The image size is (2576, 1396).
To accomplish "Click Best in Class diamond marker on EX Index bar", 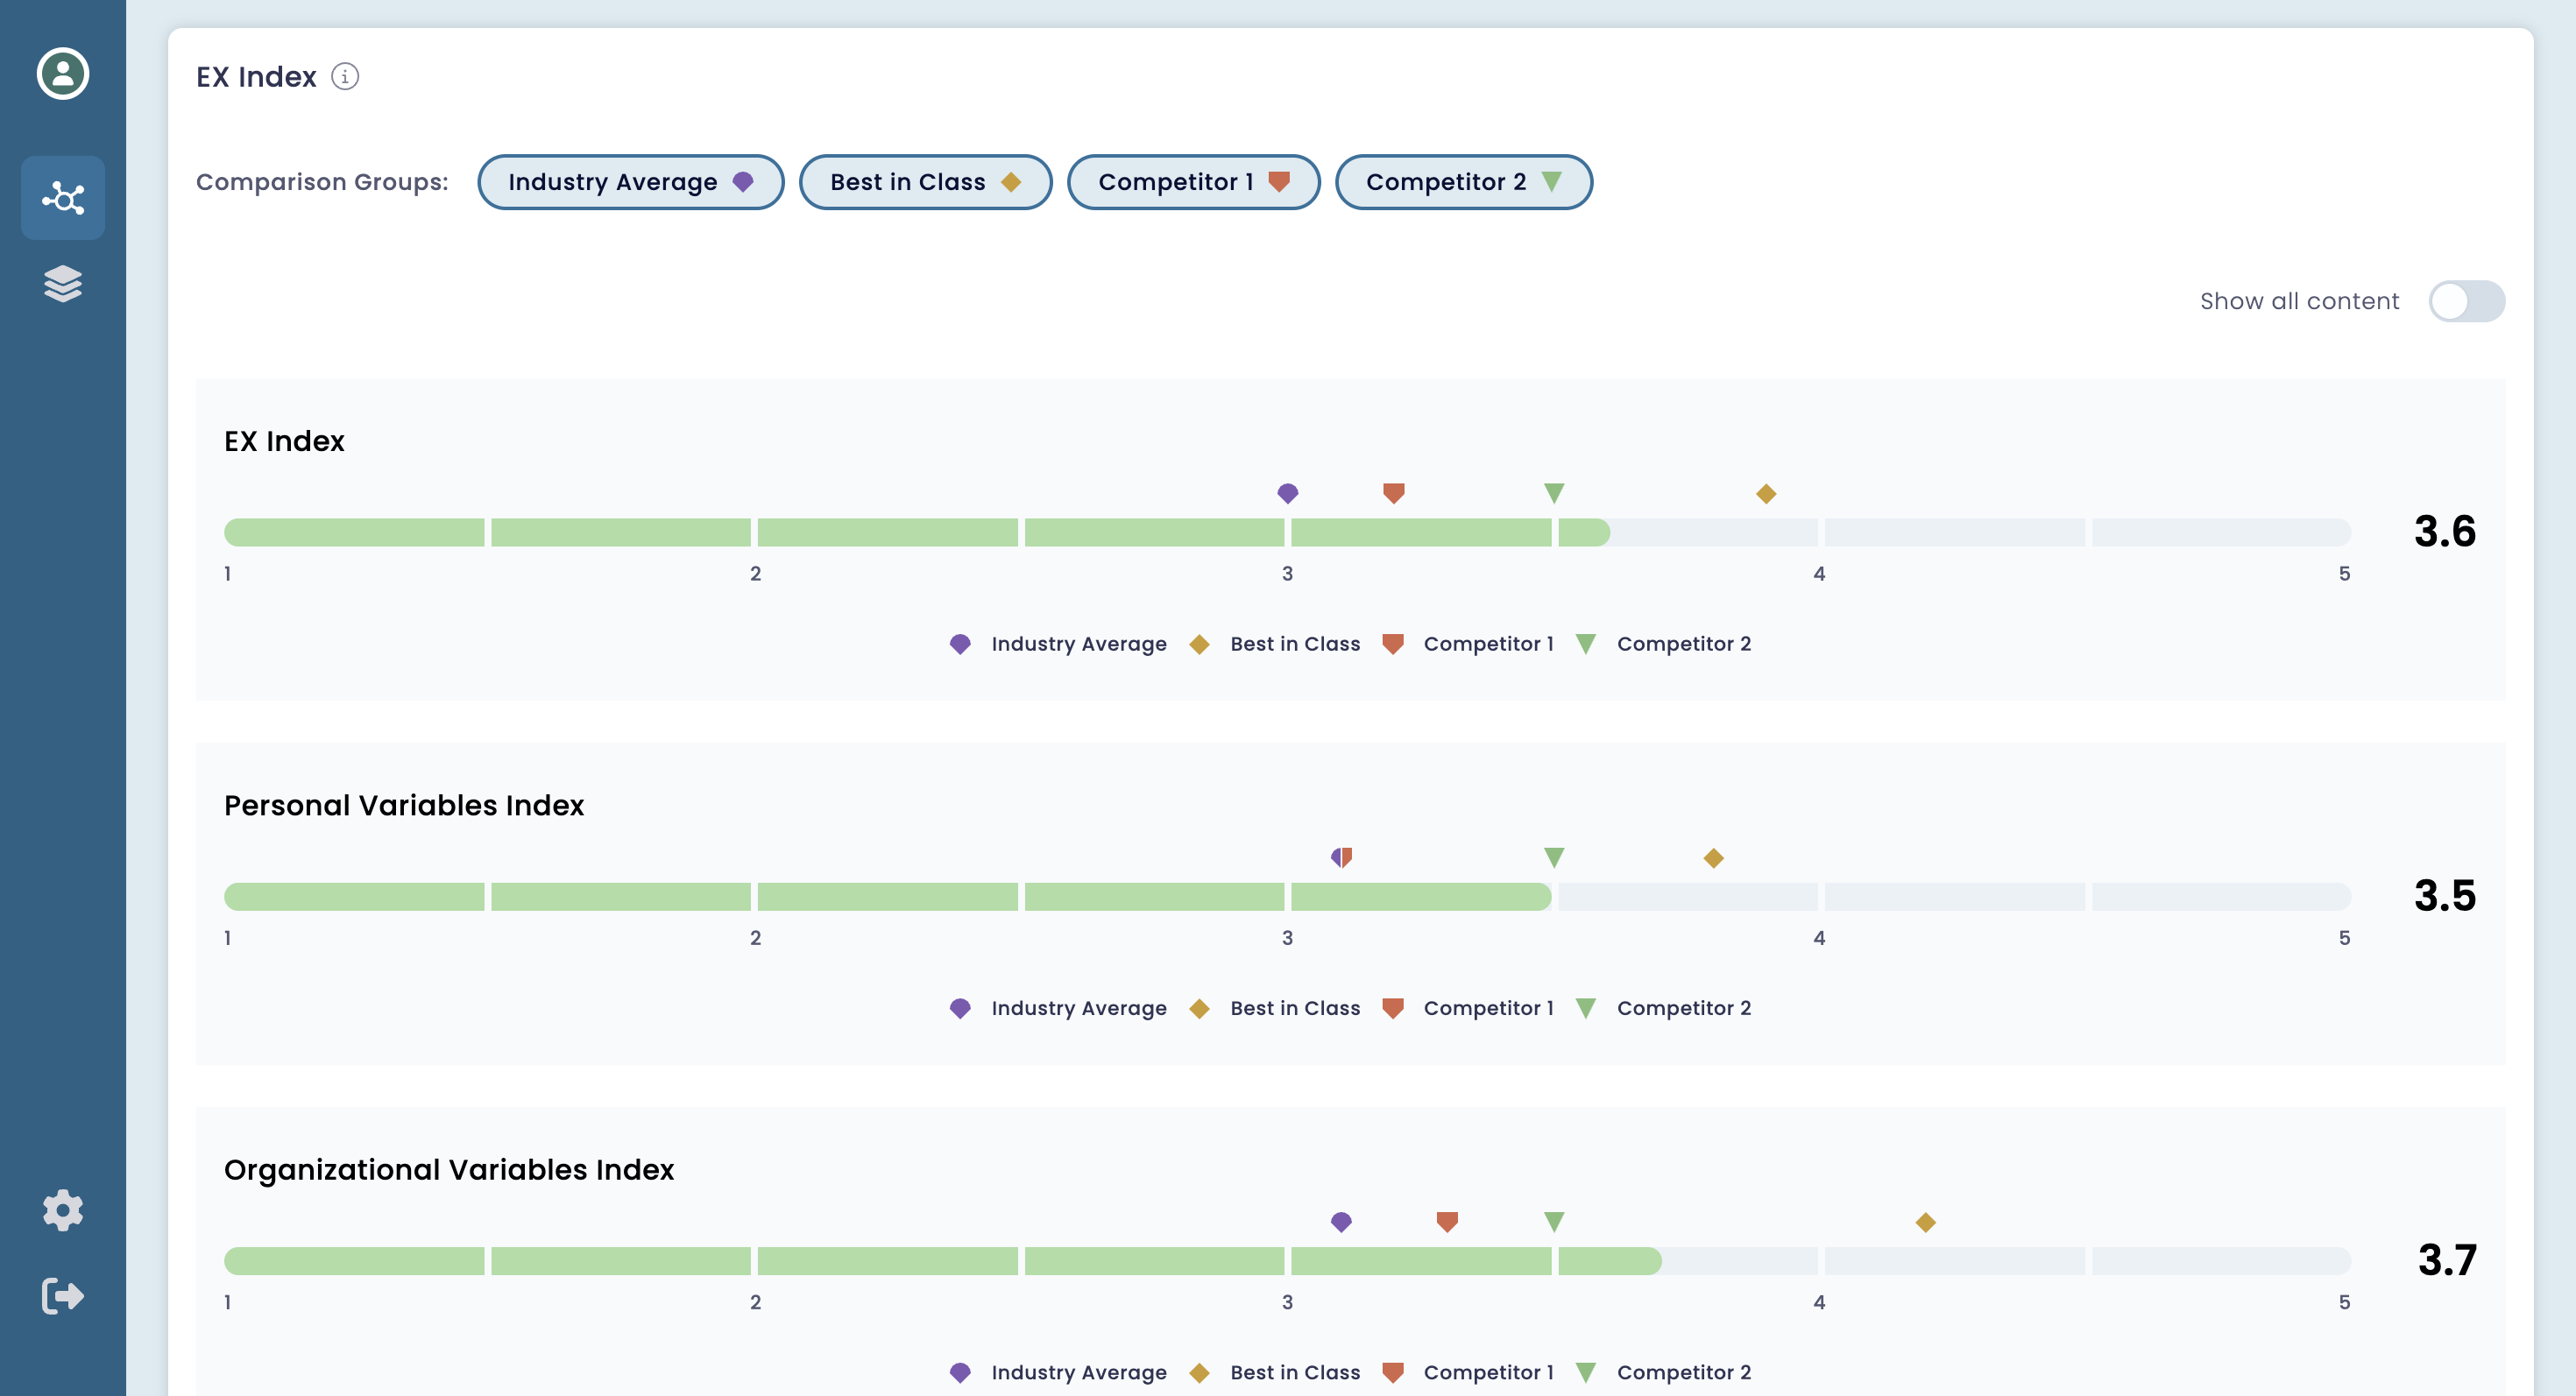I will pos(1766,494).
